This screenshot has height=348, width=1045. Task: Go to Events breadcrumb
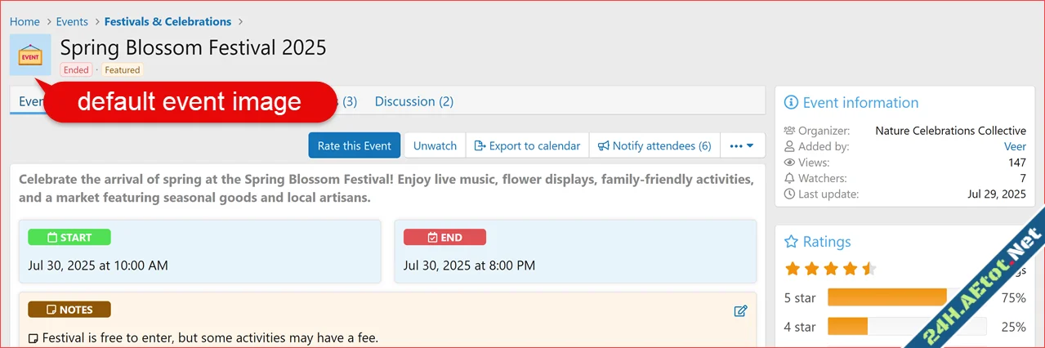(x=72, y=21)
